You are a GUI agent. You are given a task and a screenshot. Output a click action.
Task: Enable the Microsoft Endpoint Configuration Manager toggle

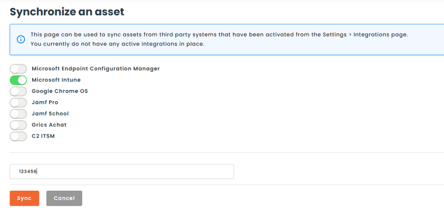point(18,69)
